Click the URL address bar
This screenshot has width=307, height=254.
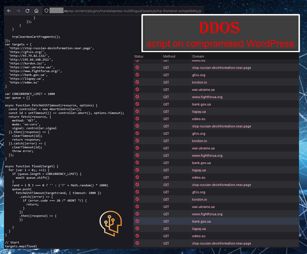point(123,11)
